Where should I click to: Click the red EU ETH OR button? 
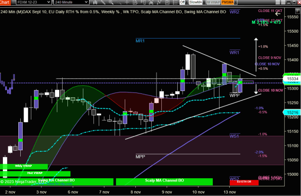pos(244,182)
